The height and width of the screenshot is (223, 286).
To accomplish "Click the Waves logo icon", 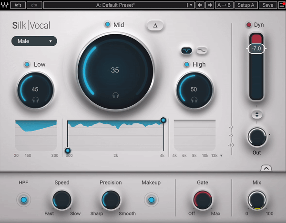I will click(x=5, y=5).
